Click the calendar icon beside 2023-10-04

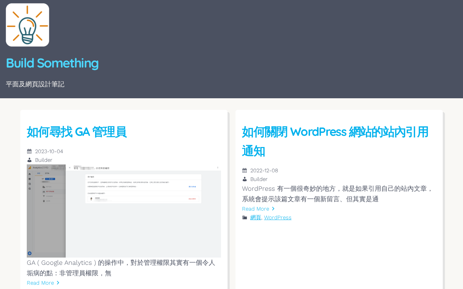pyautogui.click(x=29, y=151)
